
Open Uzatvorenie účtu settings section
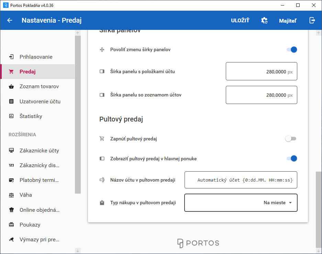tap(40, 102)
